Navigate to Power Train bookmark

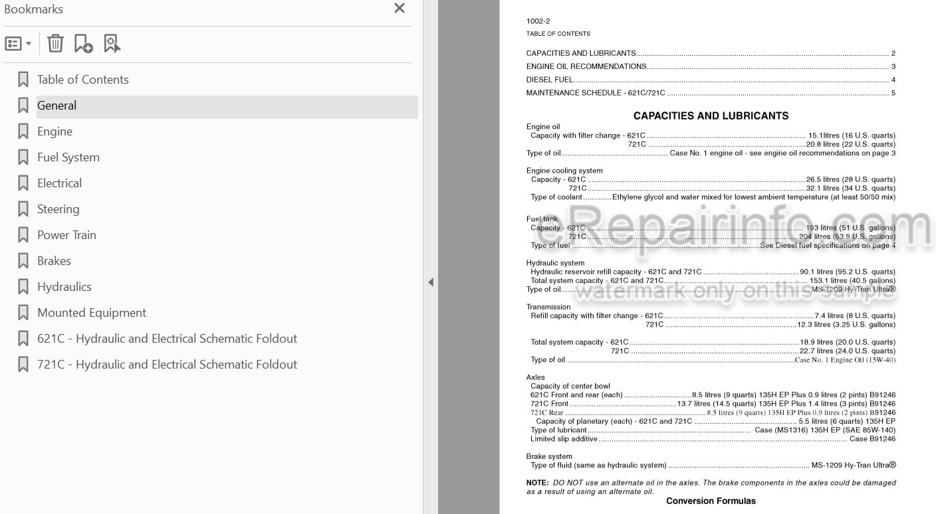pos(66,235)
